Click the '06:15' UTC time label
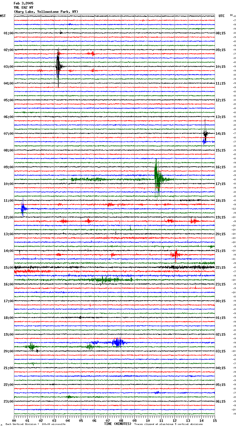237x428 pixels. coord(221,401)
